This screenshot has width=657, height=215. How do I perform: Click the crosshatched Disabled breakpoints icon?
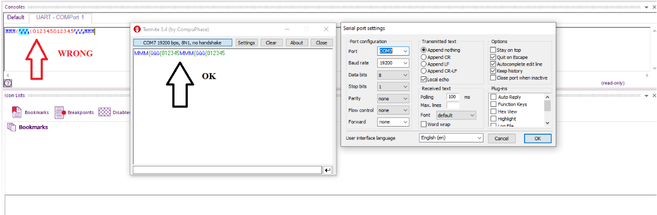pyautogui.click(x=104, y=112)
